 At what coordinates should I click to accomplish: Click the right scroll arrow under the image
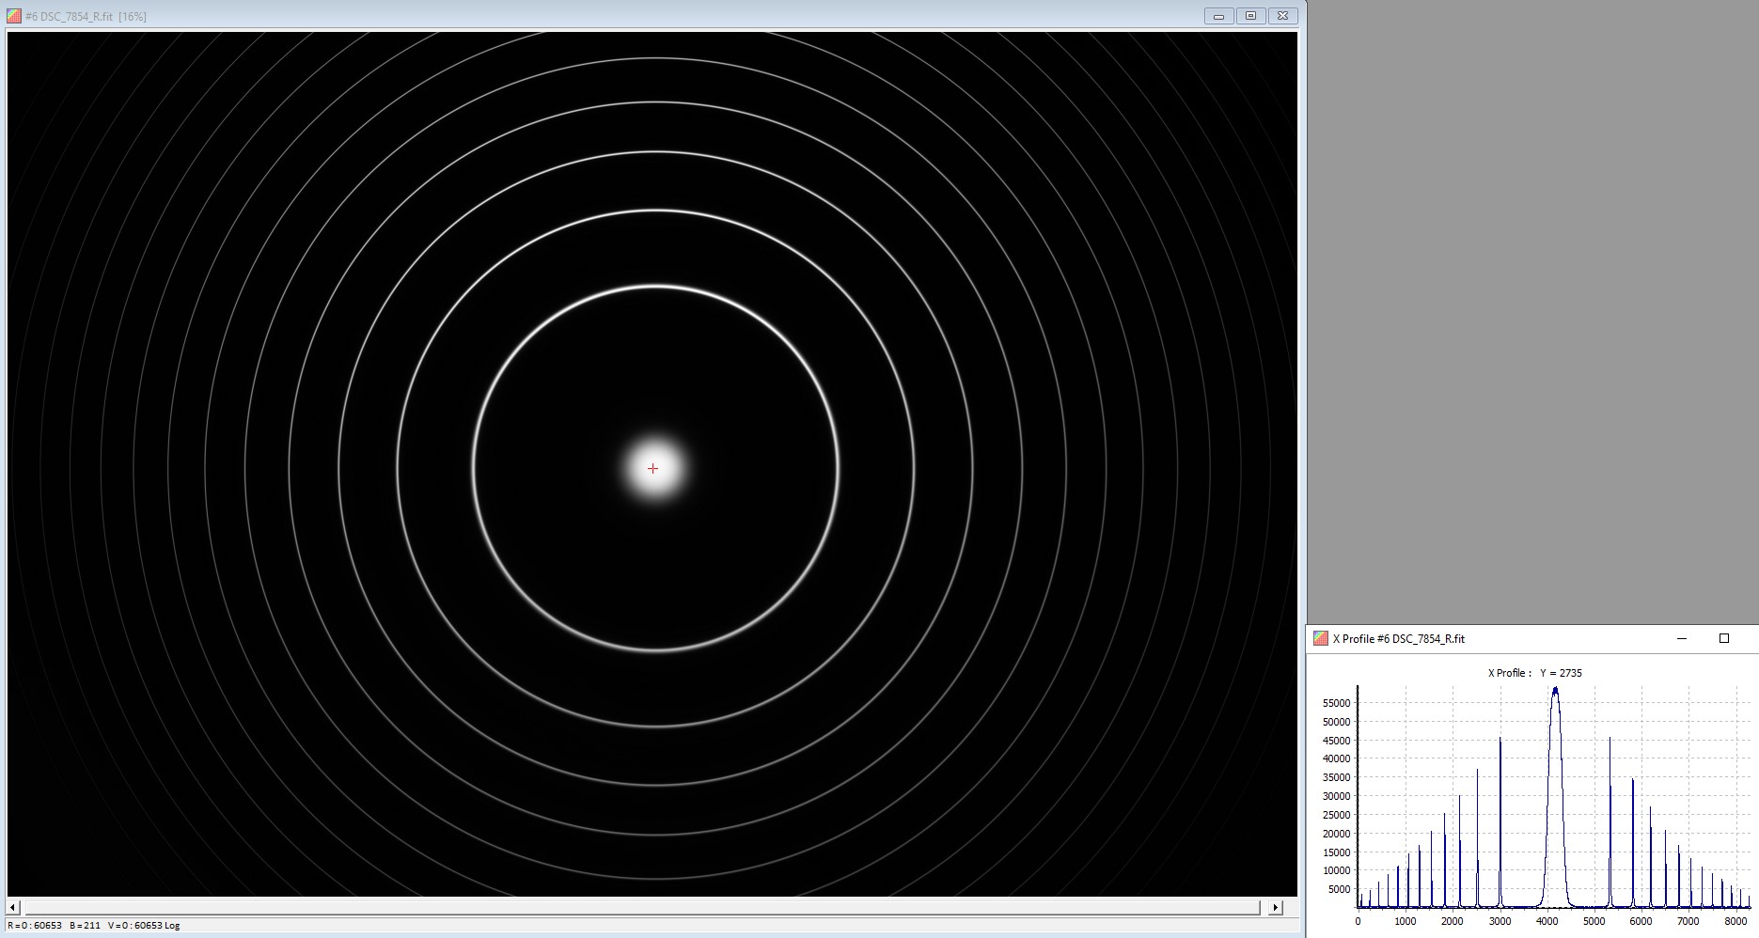pyautogui.click(x=1275, y=907)
